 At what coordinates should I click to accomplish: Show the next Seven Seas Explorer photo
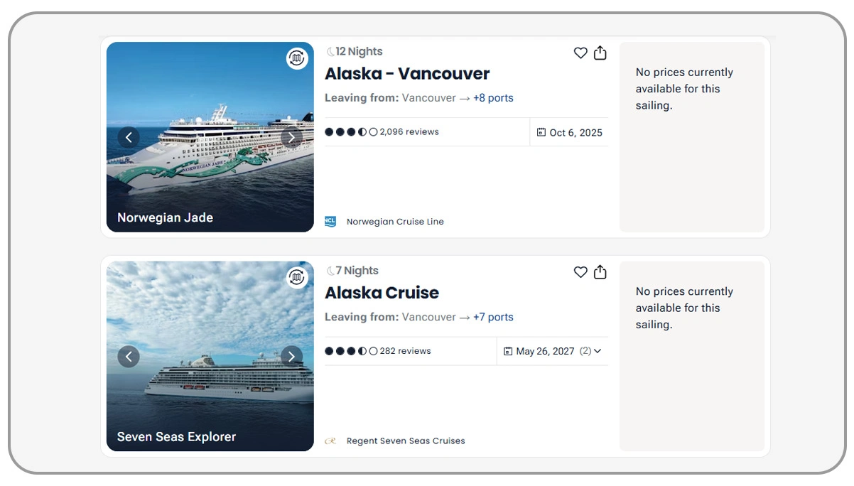click(x=291, y=356)
